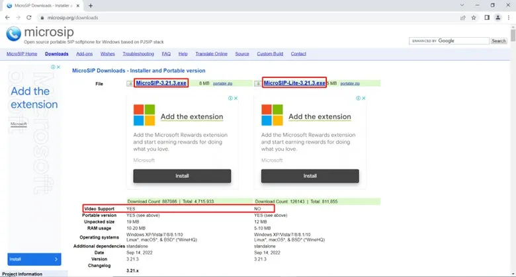Click the MicroSIP phone logo
Viewport: 516px width, 277px height.
tap(13, 34)
